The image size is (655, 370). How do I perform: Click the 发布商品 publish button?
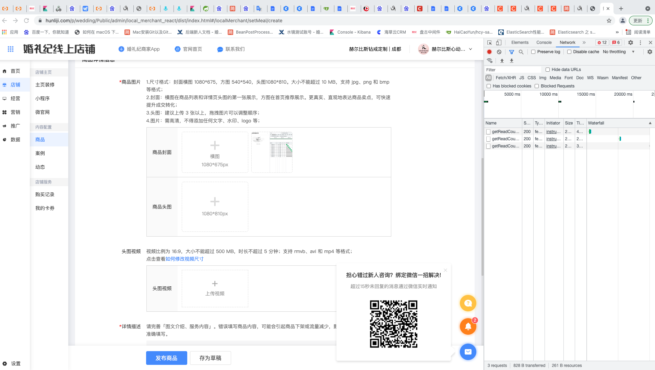click(x=166, y=358)
